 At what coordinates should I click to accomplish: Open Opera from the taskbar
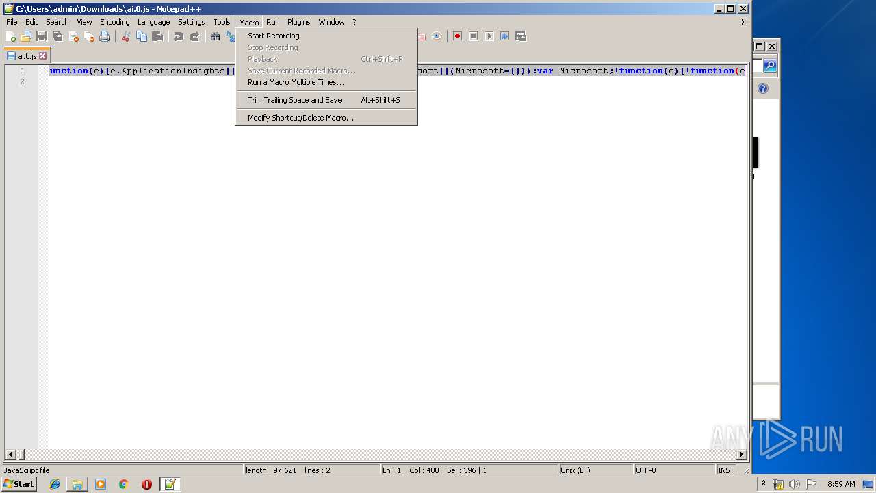point(146,484)
